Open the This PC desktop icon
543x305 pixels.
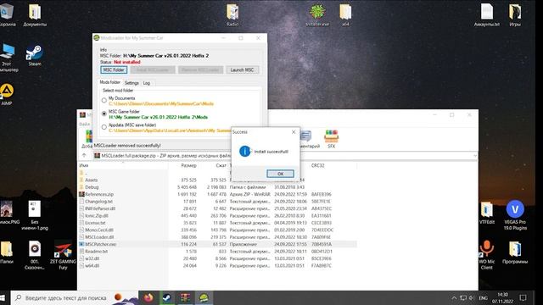click(x=8, y=58)
